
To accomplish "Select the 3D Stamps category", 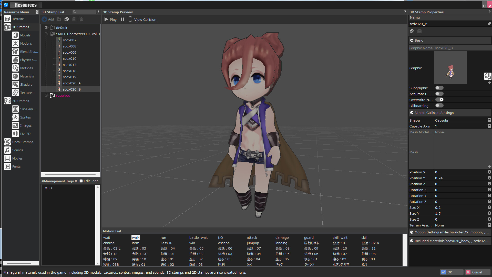I will pos(16,27).
